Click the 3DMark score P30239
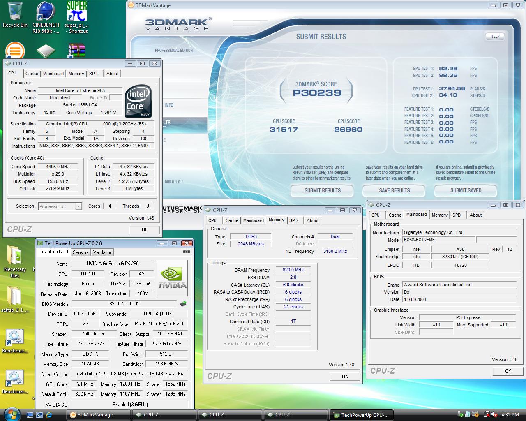Screen dimensions: 526x421 (x=317, y=93)
